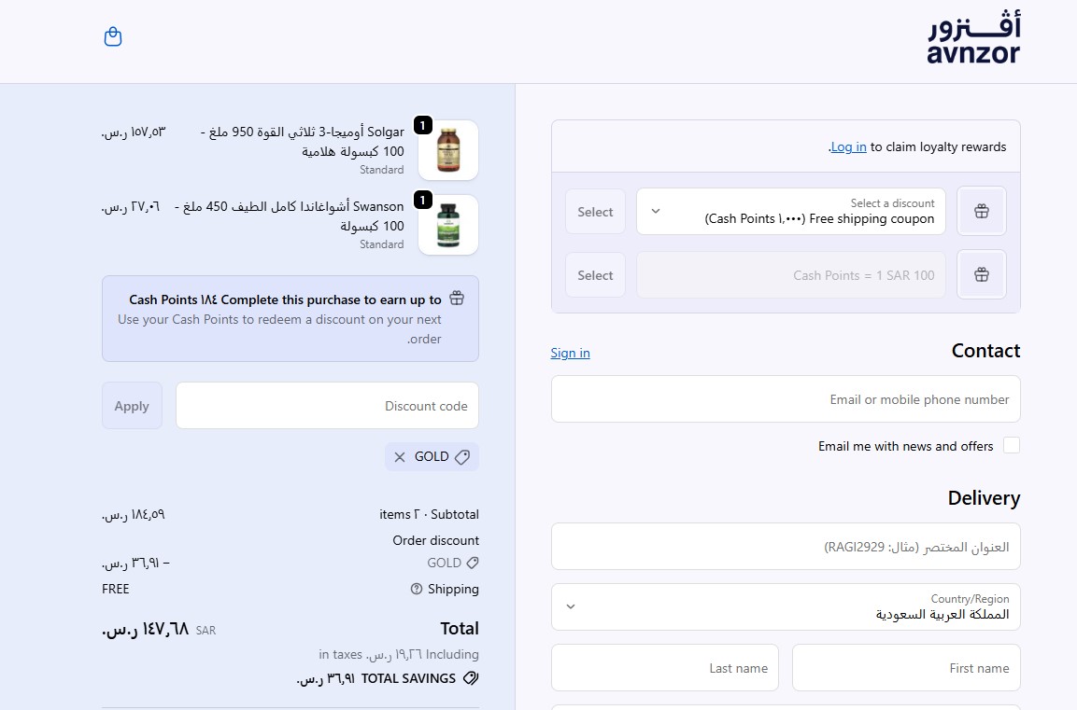Click the tag icon on GOLD chip
The width and height of the screenshot is (1077, 710).
pyautogui.click(x=462, y=457)
